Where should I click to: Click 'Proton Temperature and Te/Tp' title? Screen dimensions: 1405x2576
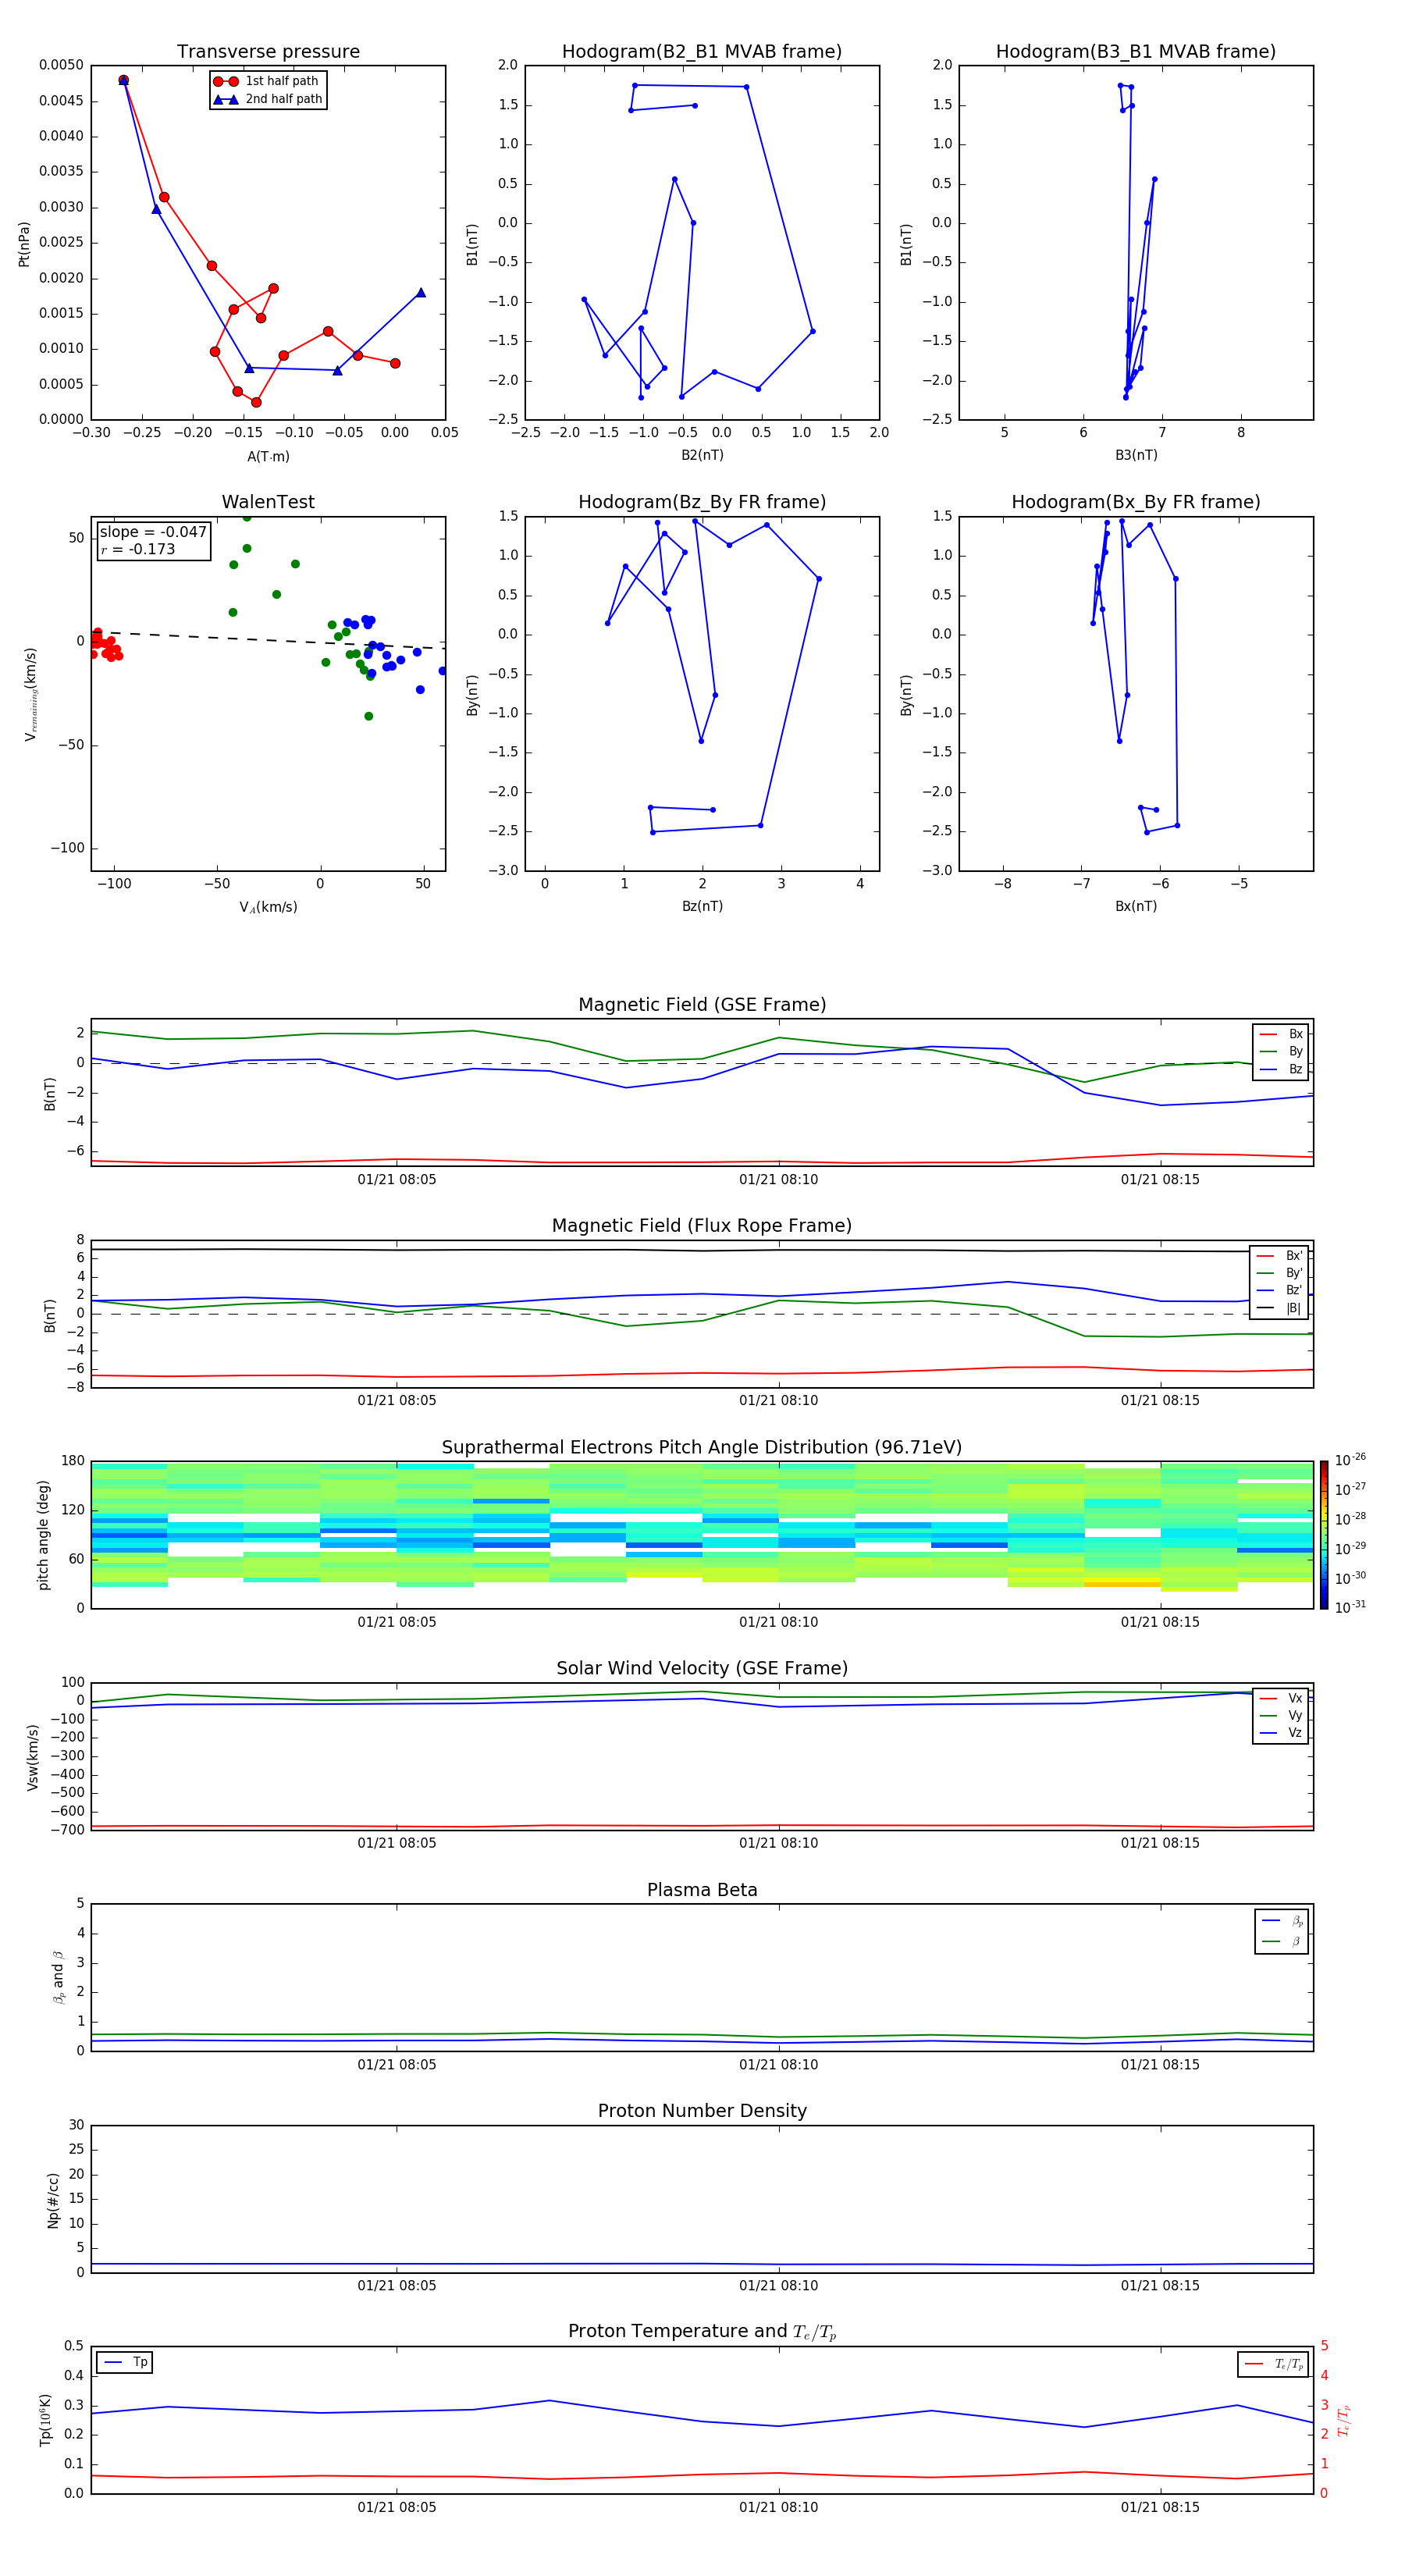(x=702, y=2332)
